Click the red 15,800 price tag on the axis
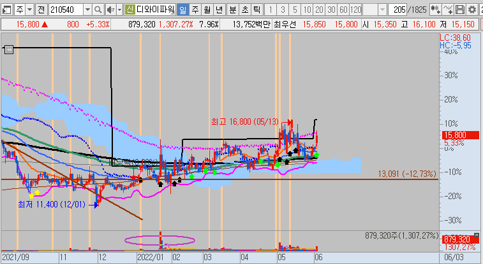Image resolution: width=483 pixels, height=264 pixels. coord(461,135)
